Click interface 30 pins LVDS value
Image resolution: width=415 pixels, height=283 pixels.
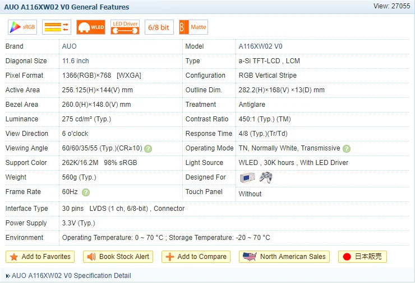pyautogui.click(x=123, y=209)
